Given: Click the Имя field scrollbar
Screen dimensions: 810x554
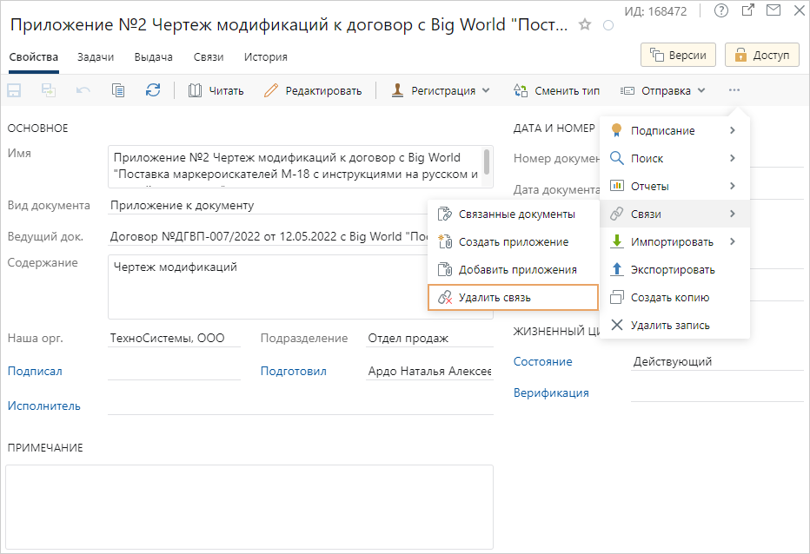Looking at the screenshot, I should click(487, 162).
